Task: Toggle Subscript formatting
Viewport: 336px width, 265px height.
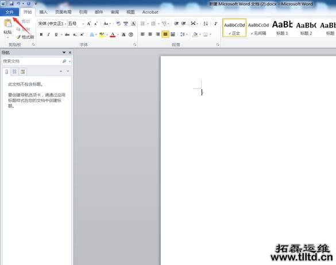Action: (x=74, y=34)
